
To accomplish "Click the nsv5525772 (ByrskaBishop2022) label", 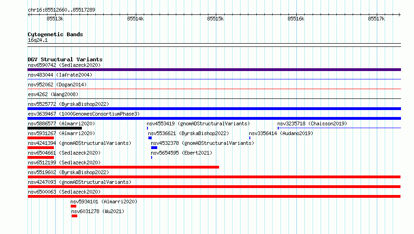I will click(68, 104).
